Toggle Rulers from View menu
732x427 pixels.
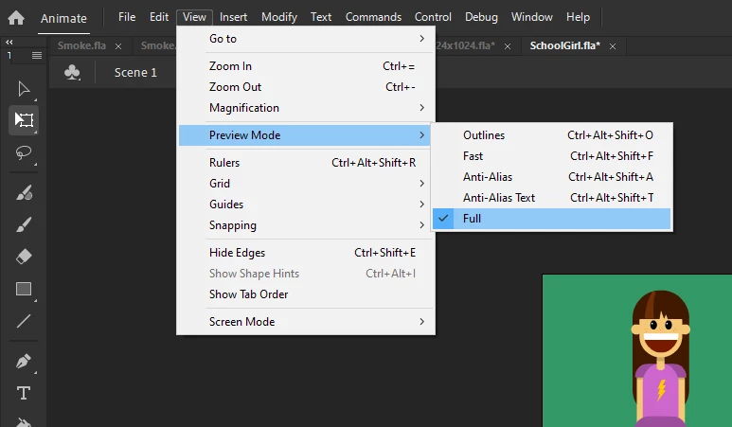click(306, 163)
